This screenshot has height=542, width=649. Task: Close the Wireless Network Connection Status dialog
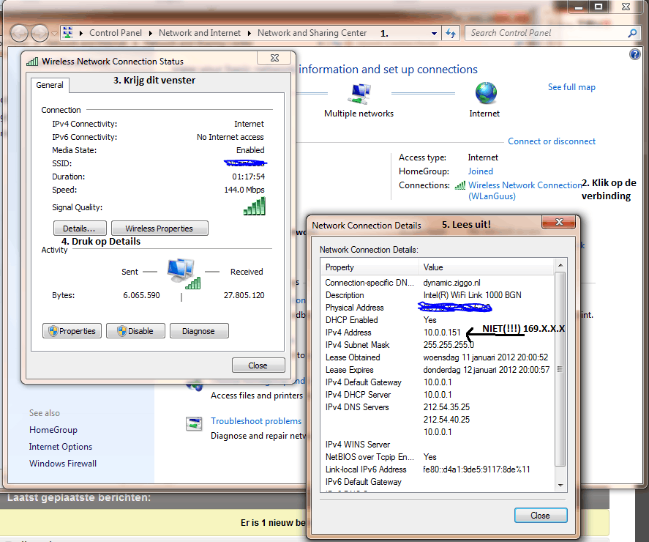[258, 365]
